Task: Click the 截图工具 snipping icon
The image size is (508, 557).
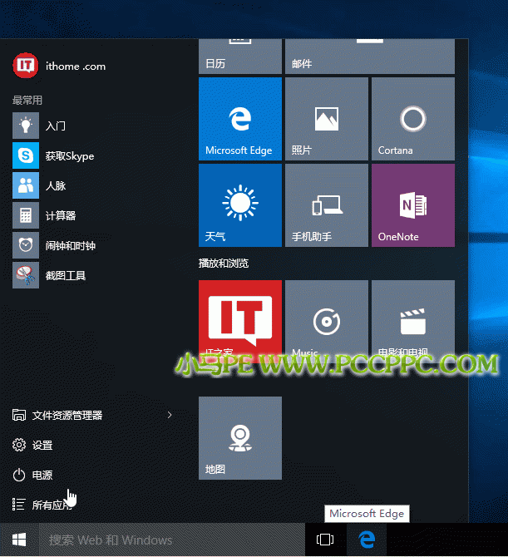Action: coord(26,275)
